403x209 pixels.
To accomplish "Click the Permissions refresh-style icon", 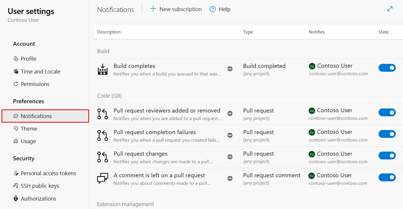I will [16, 84].
